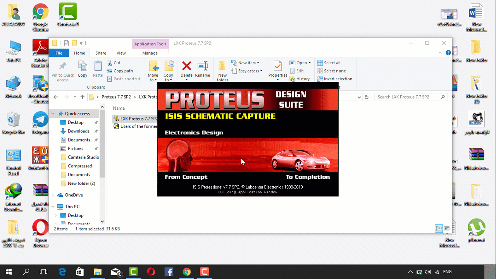Open Task View on taskbar
Screen dimensions: 496x279
point(44,272)
